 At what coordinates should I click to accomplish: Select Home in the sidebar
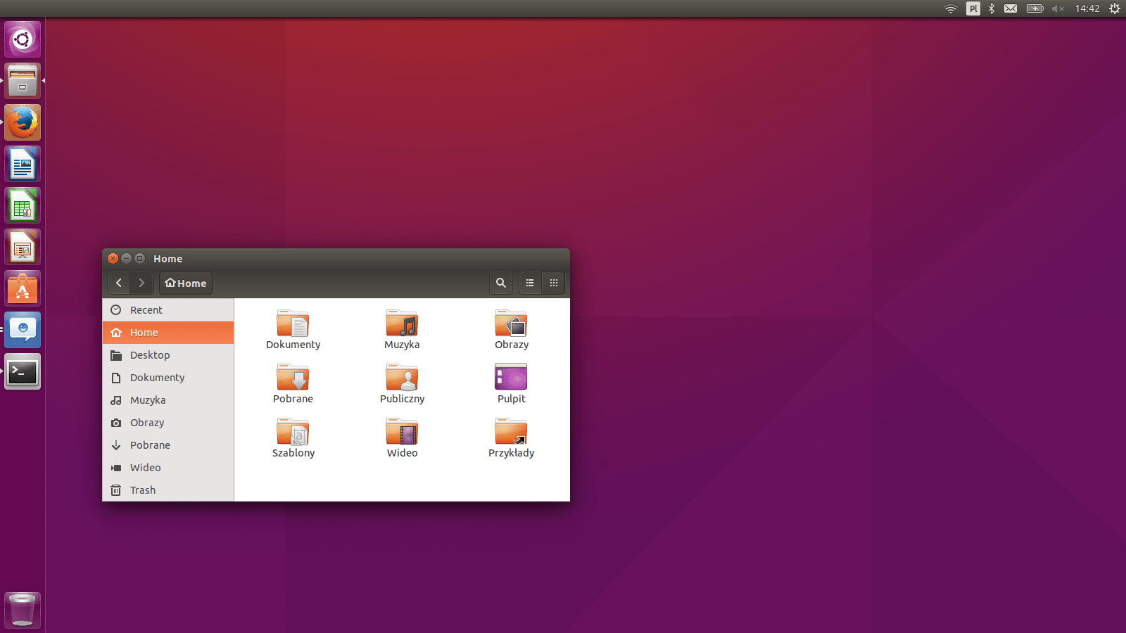pos(168,333)
